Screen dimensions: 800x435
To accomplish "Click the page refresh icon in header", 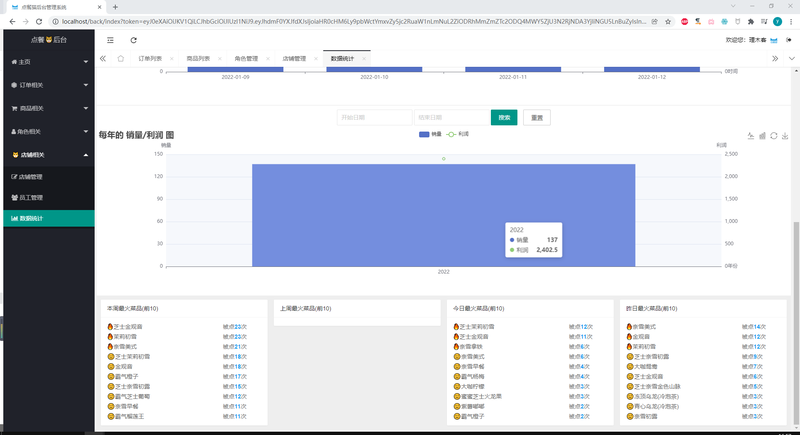I will [134, 40].
